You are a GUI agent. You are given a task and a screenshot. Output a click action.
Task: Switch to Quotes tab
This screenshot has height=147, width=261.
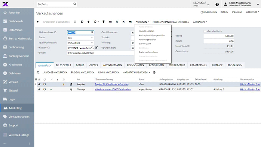click(x=93, y=65)
